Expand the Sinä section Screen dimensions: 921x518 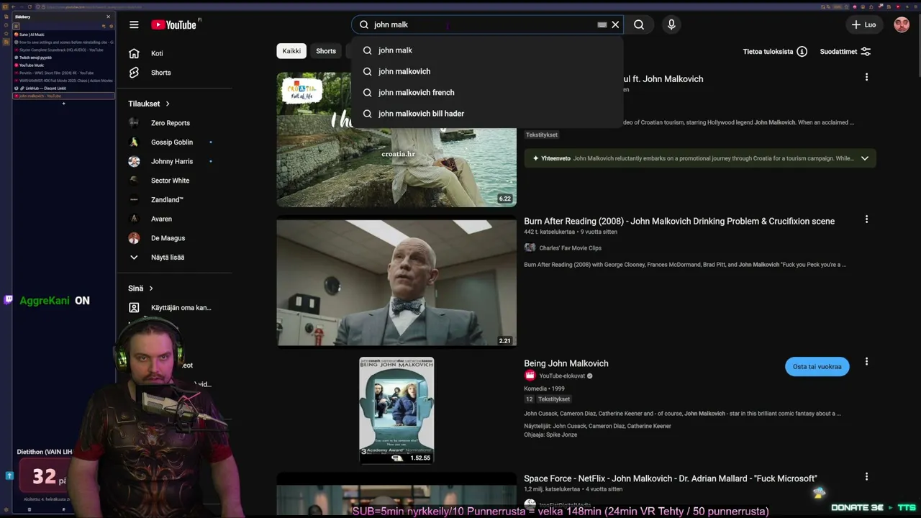141,288
